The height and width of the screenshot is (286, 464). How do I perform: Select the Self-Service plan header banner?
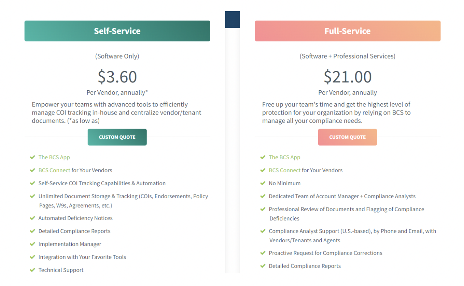pyautogui.click(x=117, y=31)
